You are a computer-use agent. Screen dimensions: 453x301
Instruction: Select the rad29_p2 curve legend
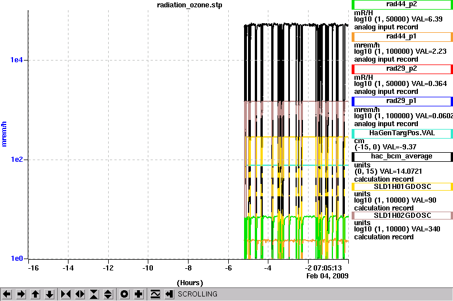point(402,69)
